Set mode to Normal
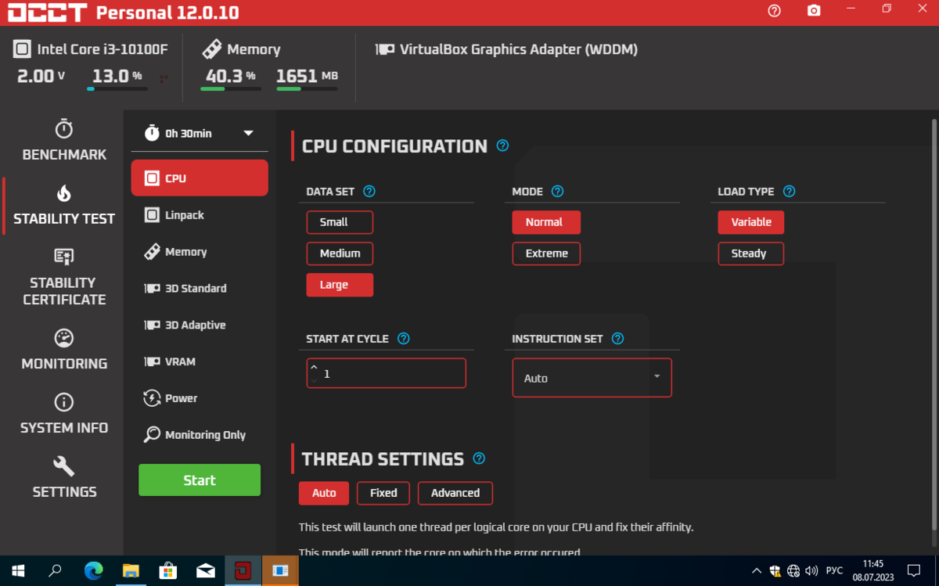The image size is (939, 586). pos(546,222)
